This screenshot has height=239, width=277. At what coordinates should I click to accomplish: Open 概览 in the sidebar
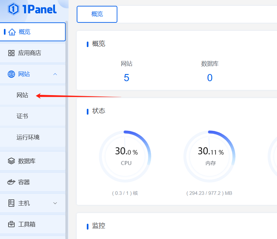(33, 32)
